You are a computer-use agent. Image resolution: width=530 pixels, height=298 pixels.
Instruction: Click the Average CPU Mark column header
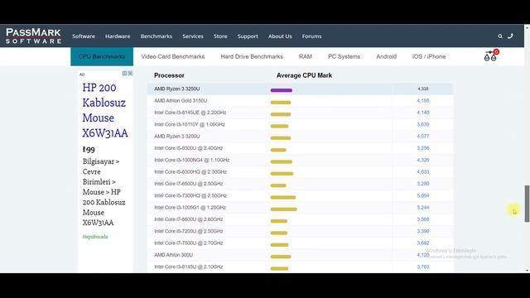304,75
